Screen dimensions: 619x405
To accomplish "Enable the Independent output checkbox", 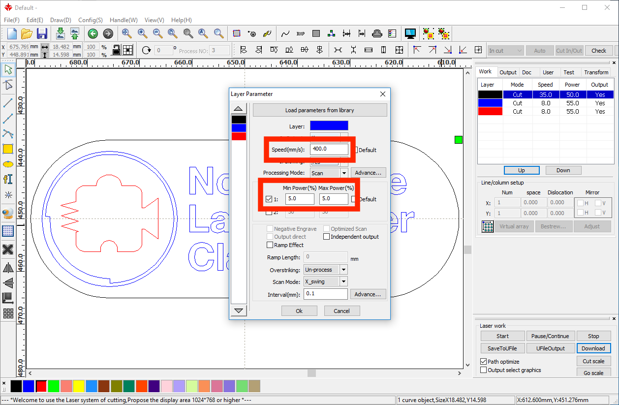I will 326,237.
